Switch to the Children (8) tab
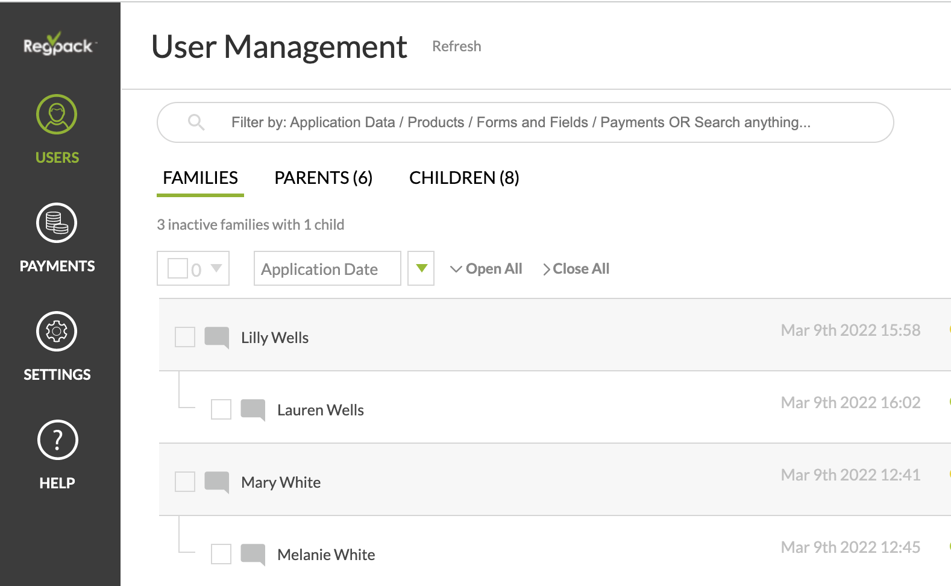The image size is (951, 586). point(464,178)
